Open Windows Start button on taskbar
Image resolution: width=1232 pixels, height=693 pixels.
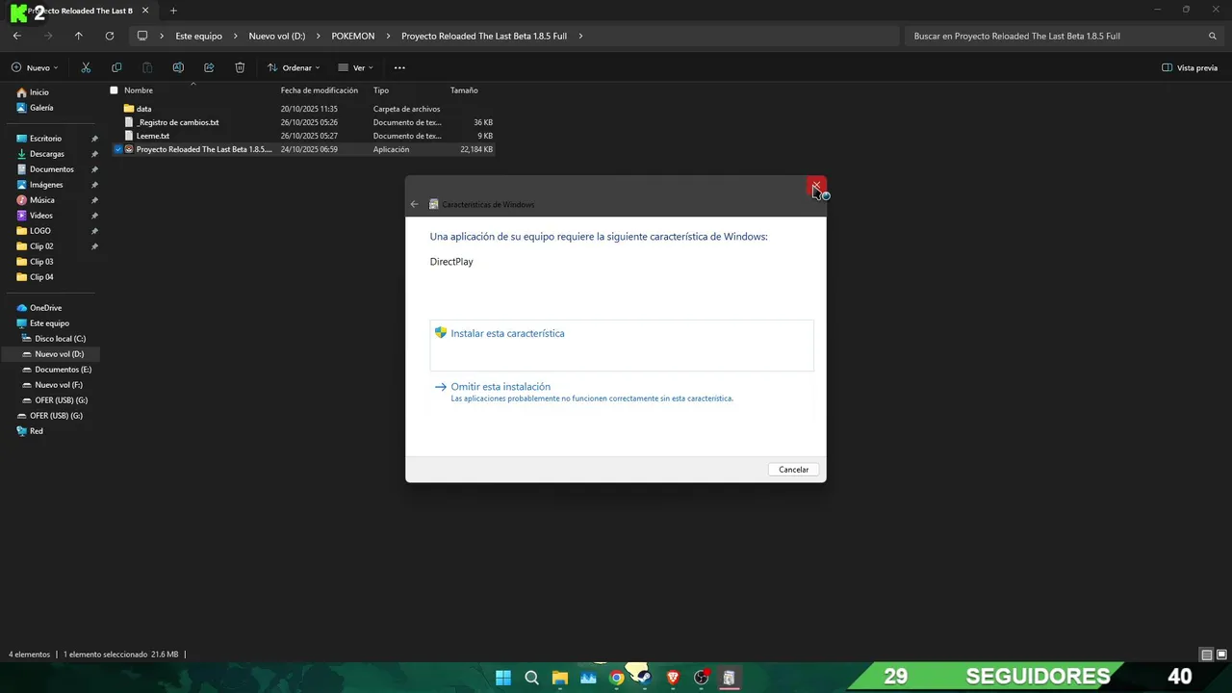503,678
